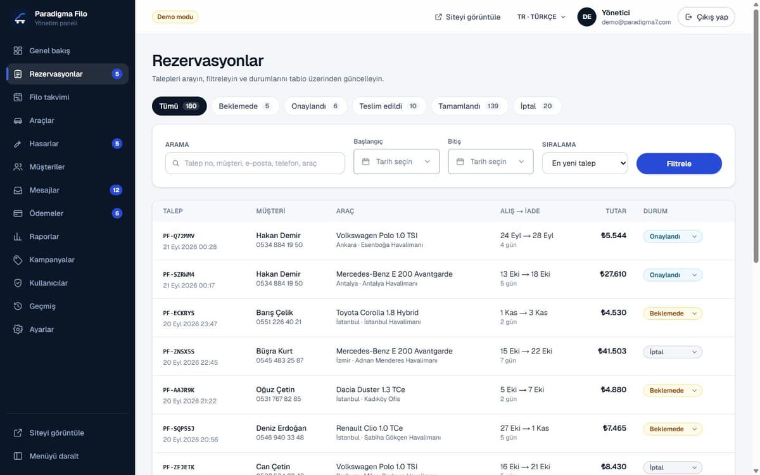This screenshot has height=475, width=760.
Task: Show the Teslim edildi tab
Action: (389, 106)
